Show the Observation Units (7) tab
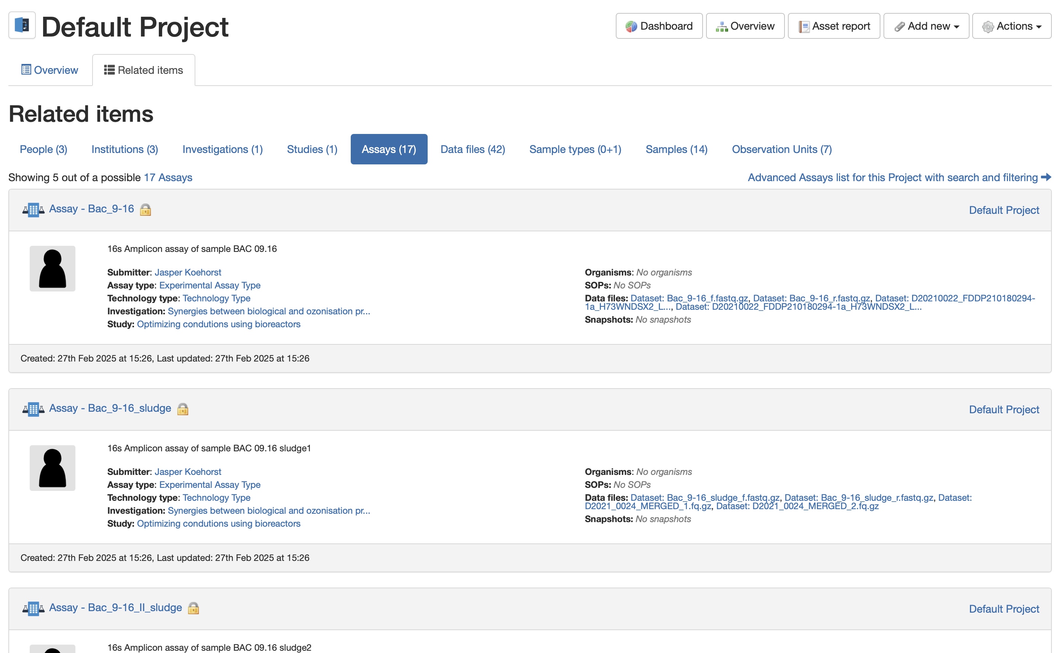This screenshot has width=1064, height=653. 781,149
